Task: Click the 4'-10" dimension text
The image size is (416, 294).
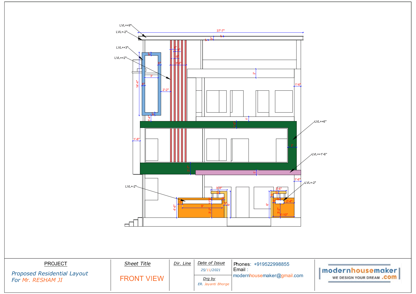Action: tap(284, 215)
